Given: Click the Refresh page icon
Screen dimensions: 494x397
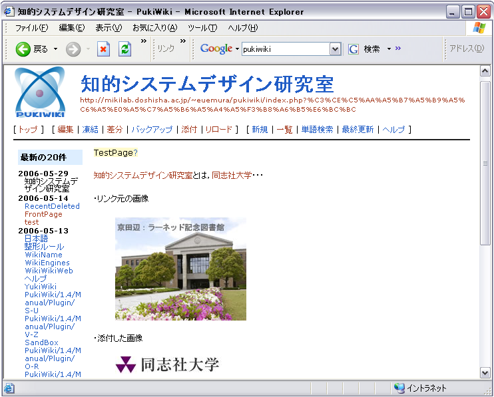Looking at the screenshot, I should 124,49.
